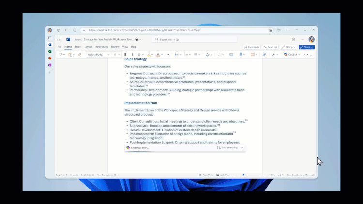Open the Settings gear icon
This screenshot has height=204, width=363.
[x=293, y=39]
